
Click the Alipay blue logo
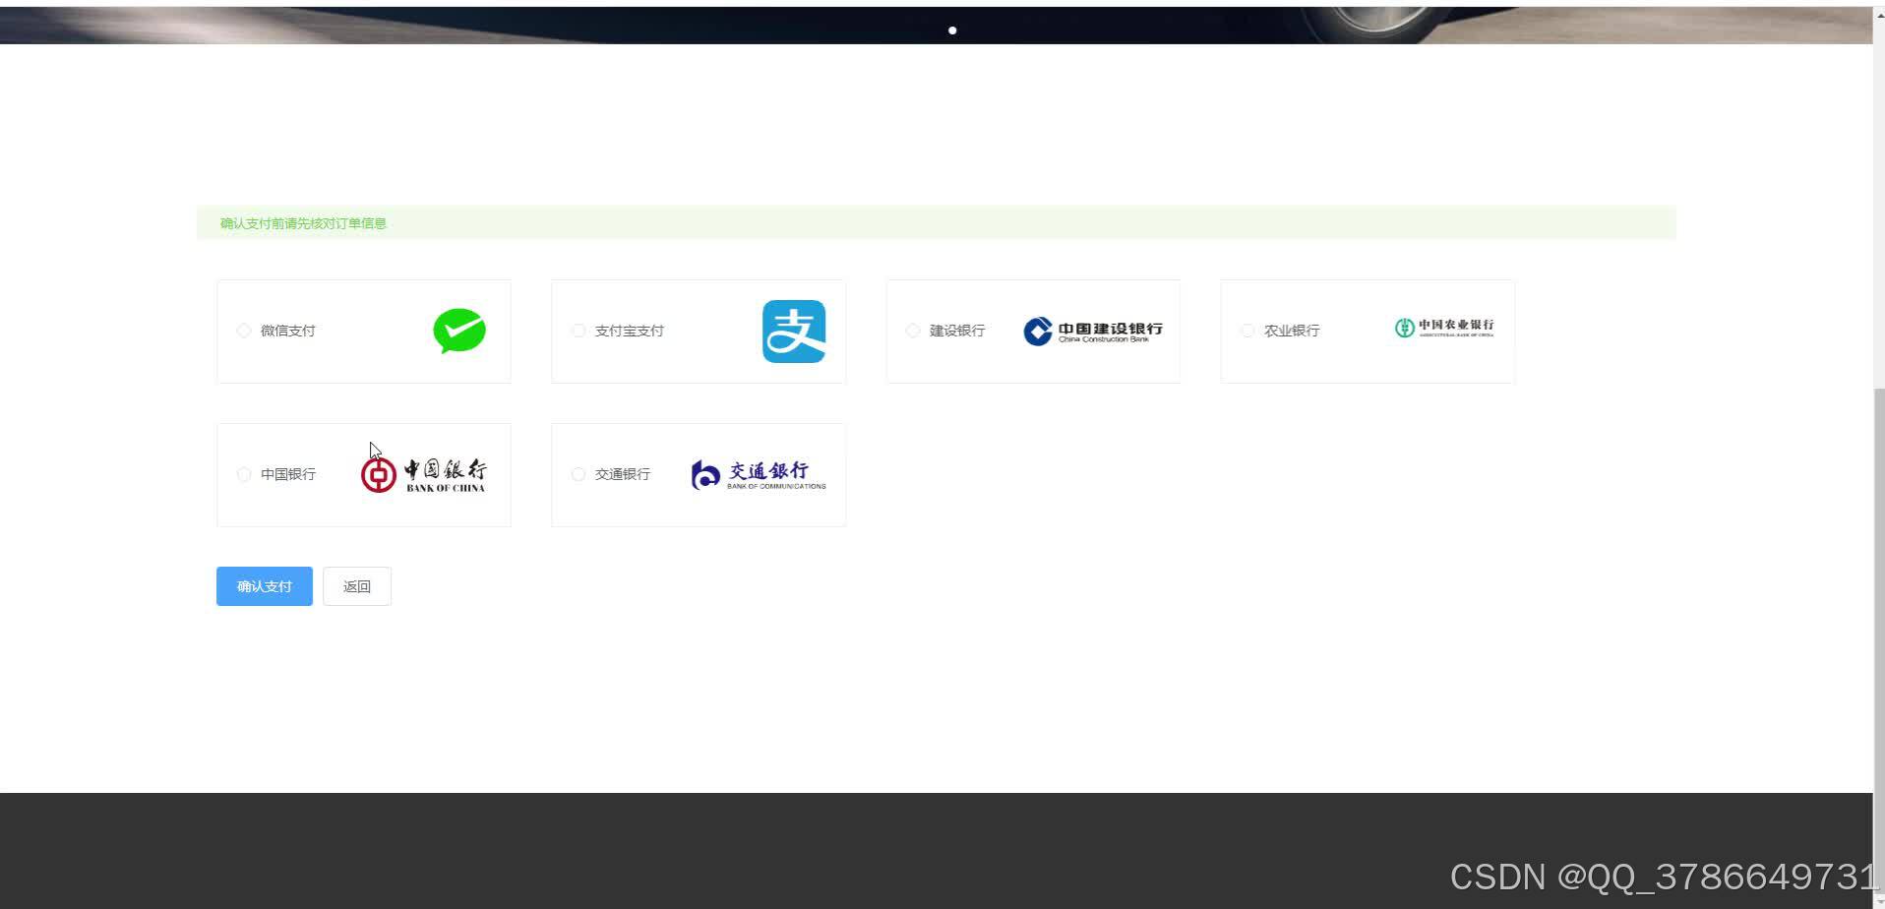(794, 332)
